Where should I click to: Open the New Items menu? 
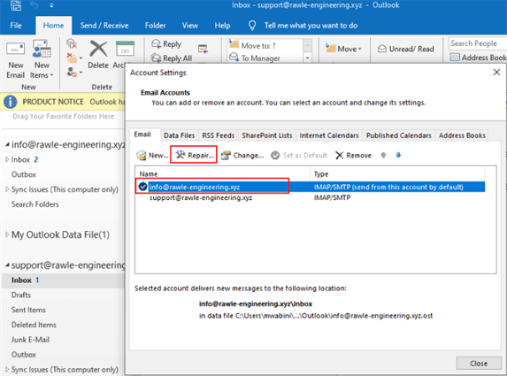coord(42,59)
